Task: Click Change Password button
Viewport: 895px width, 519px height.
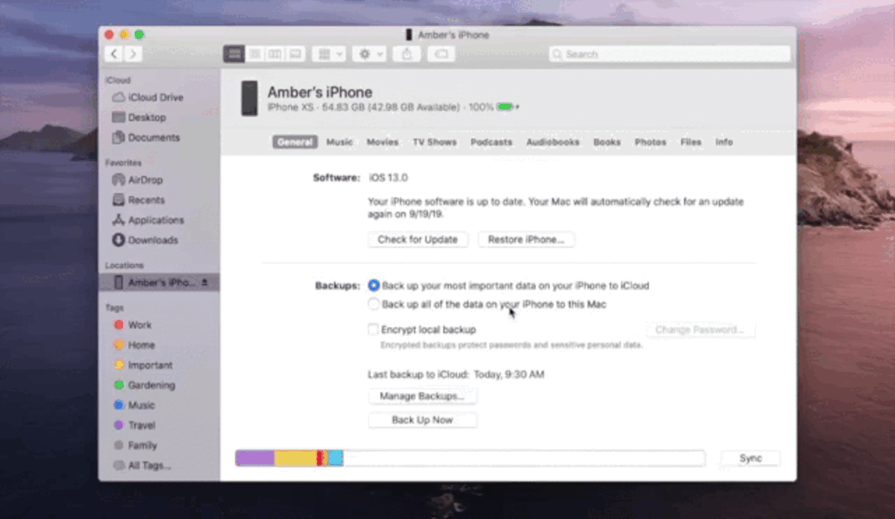Action: [700, 330]
